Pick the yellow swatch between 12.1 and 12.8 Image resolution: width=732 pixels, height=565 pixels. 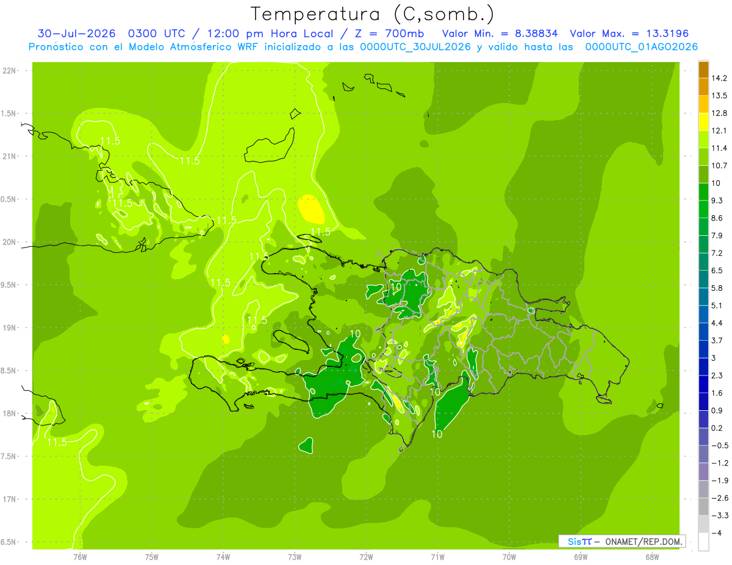click(703, 122)
